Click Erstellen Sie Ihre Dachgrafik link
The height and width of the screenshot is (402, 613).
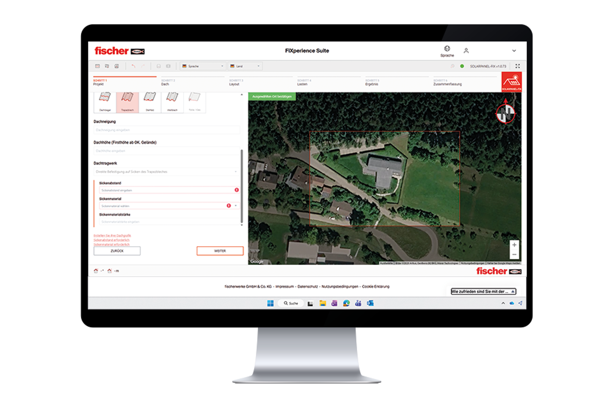112,235
